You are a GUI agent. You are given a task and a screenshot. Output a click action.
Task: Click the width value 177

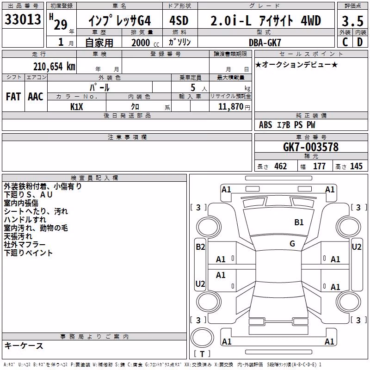click(x=319, y=166)
